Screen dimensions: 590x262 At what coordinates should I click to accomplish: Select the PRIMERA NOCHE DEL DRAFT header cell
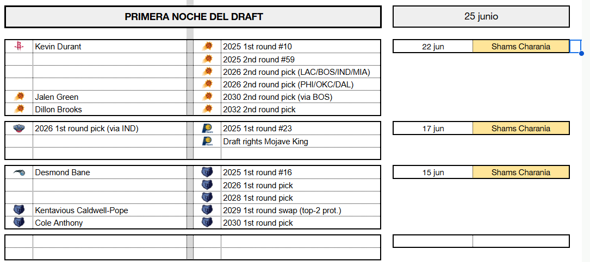pyautogui.click(x=193, y=17)
